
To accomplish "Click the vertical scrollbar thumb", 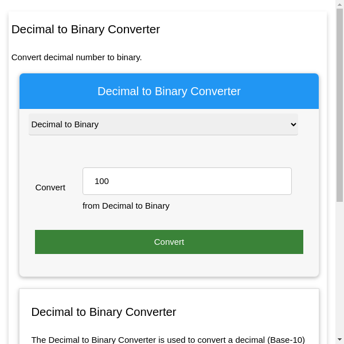I will (x=339, y=103).
